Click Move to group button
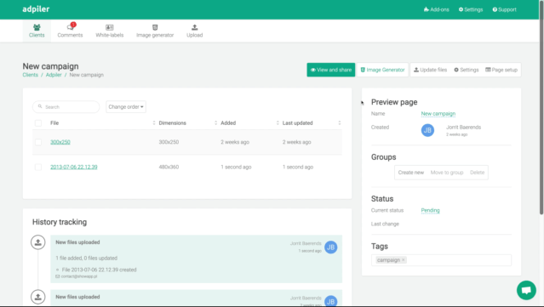This screenshot has height=307, width=544. coord(447,173)
